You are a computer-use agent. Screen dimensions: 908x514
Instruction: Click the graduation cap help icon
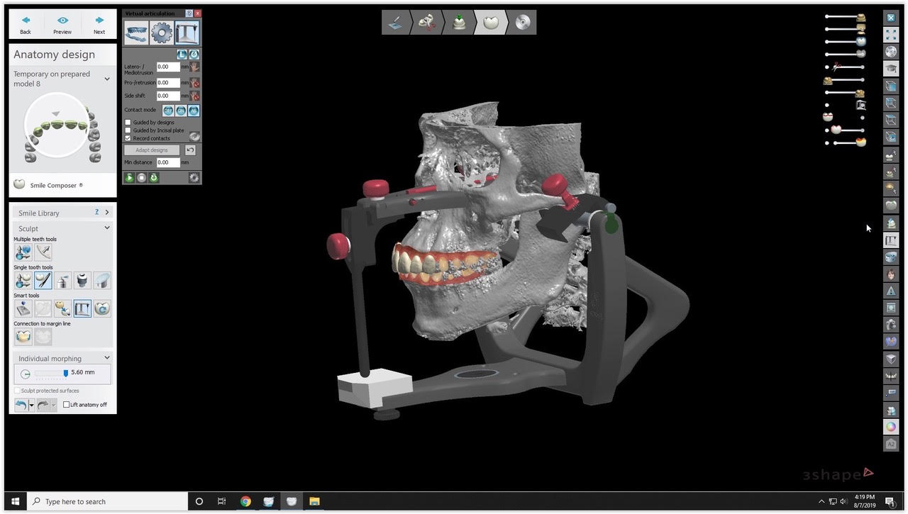click(x=891, y=69)
